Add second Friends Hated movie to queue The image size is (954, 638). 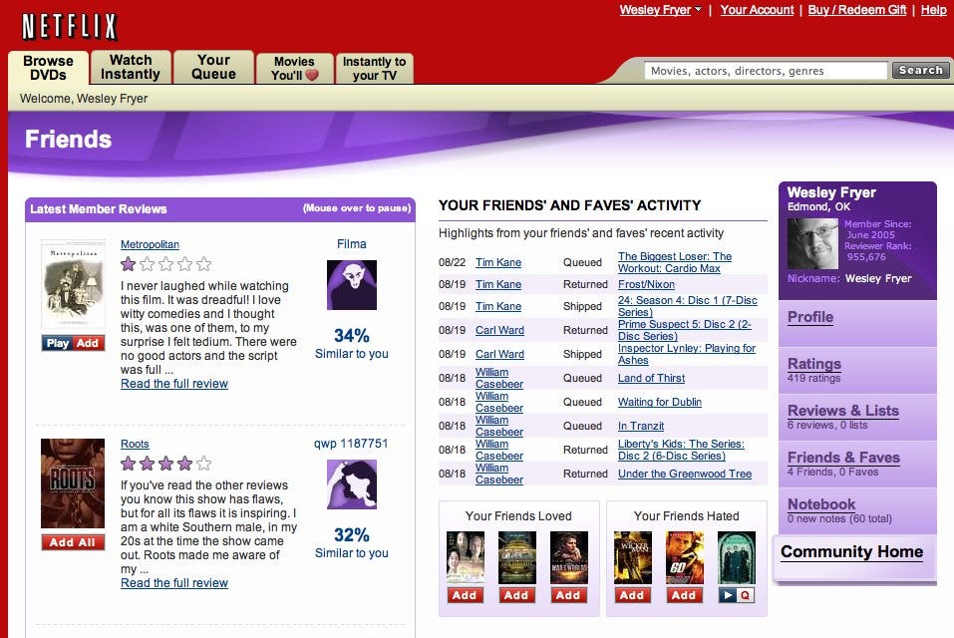point(685,595)
